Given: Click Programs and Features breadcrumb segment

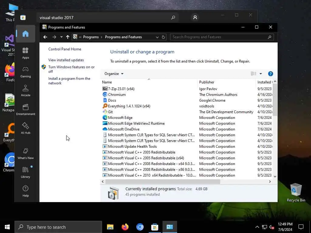Looking at the screenshot, I should click(x=123, y=37).
